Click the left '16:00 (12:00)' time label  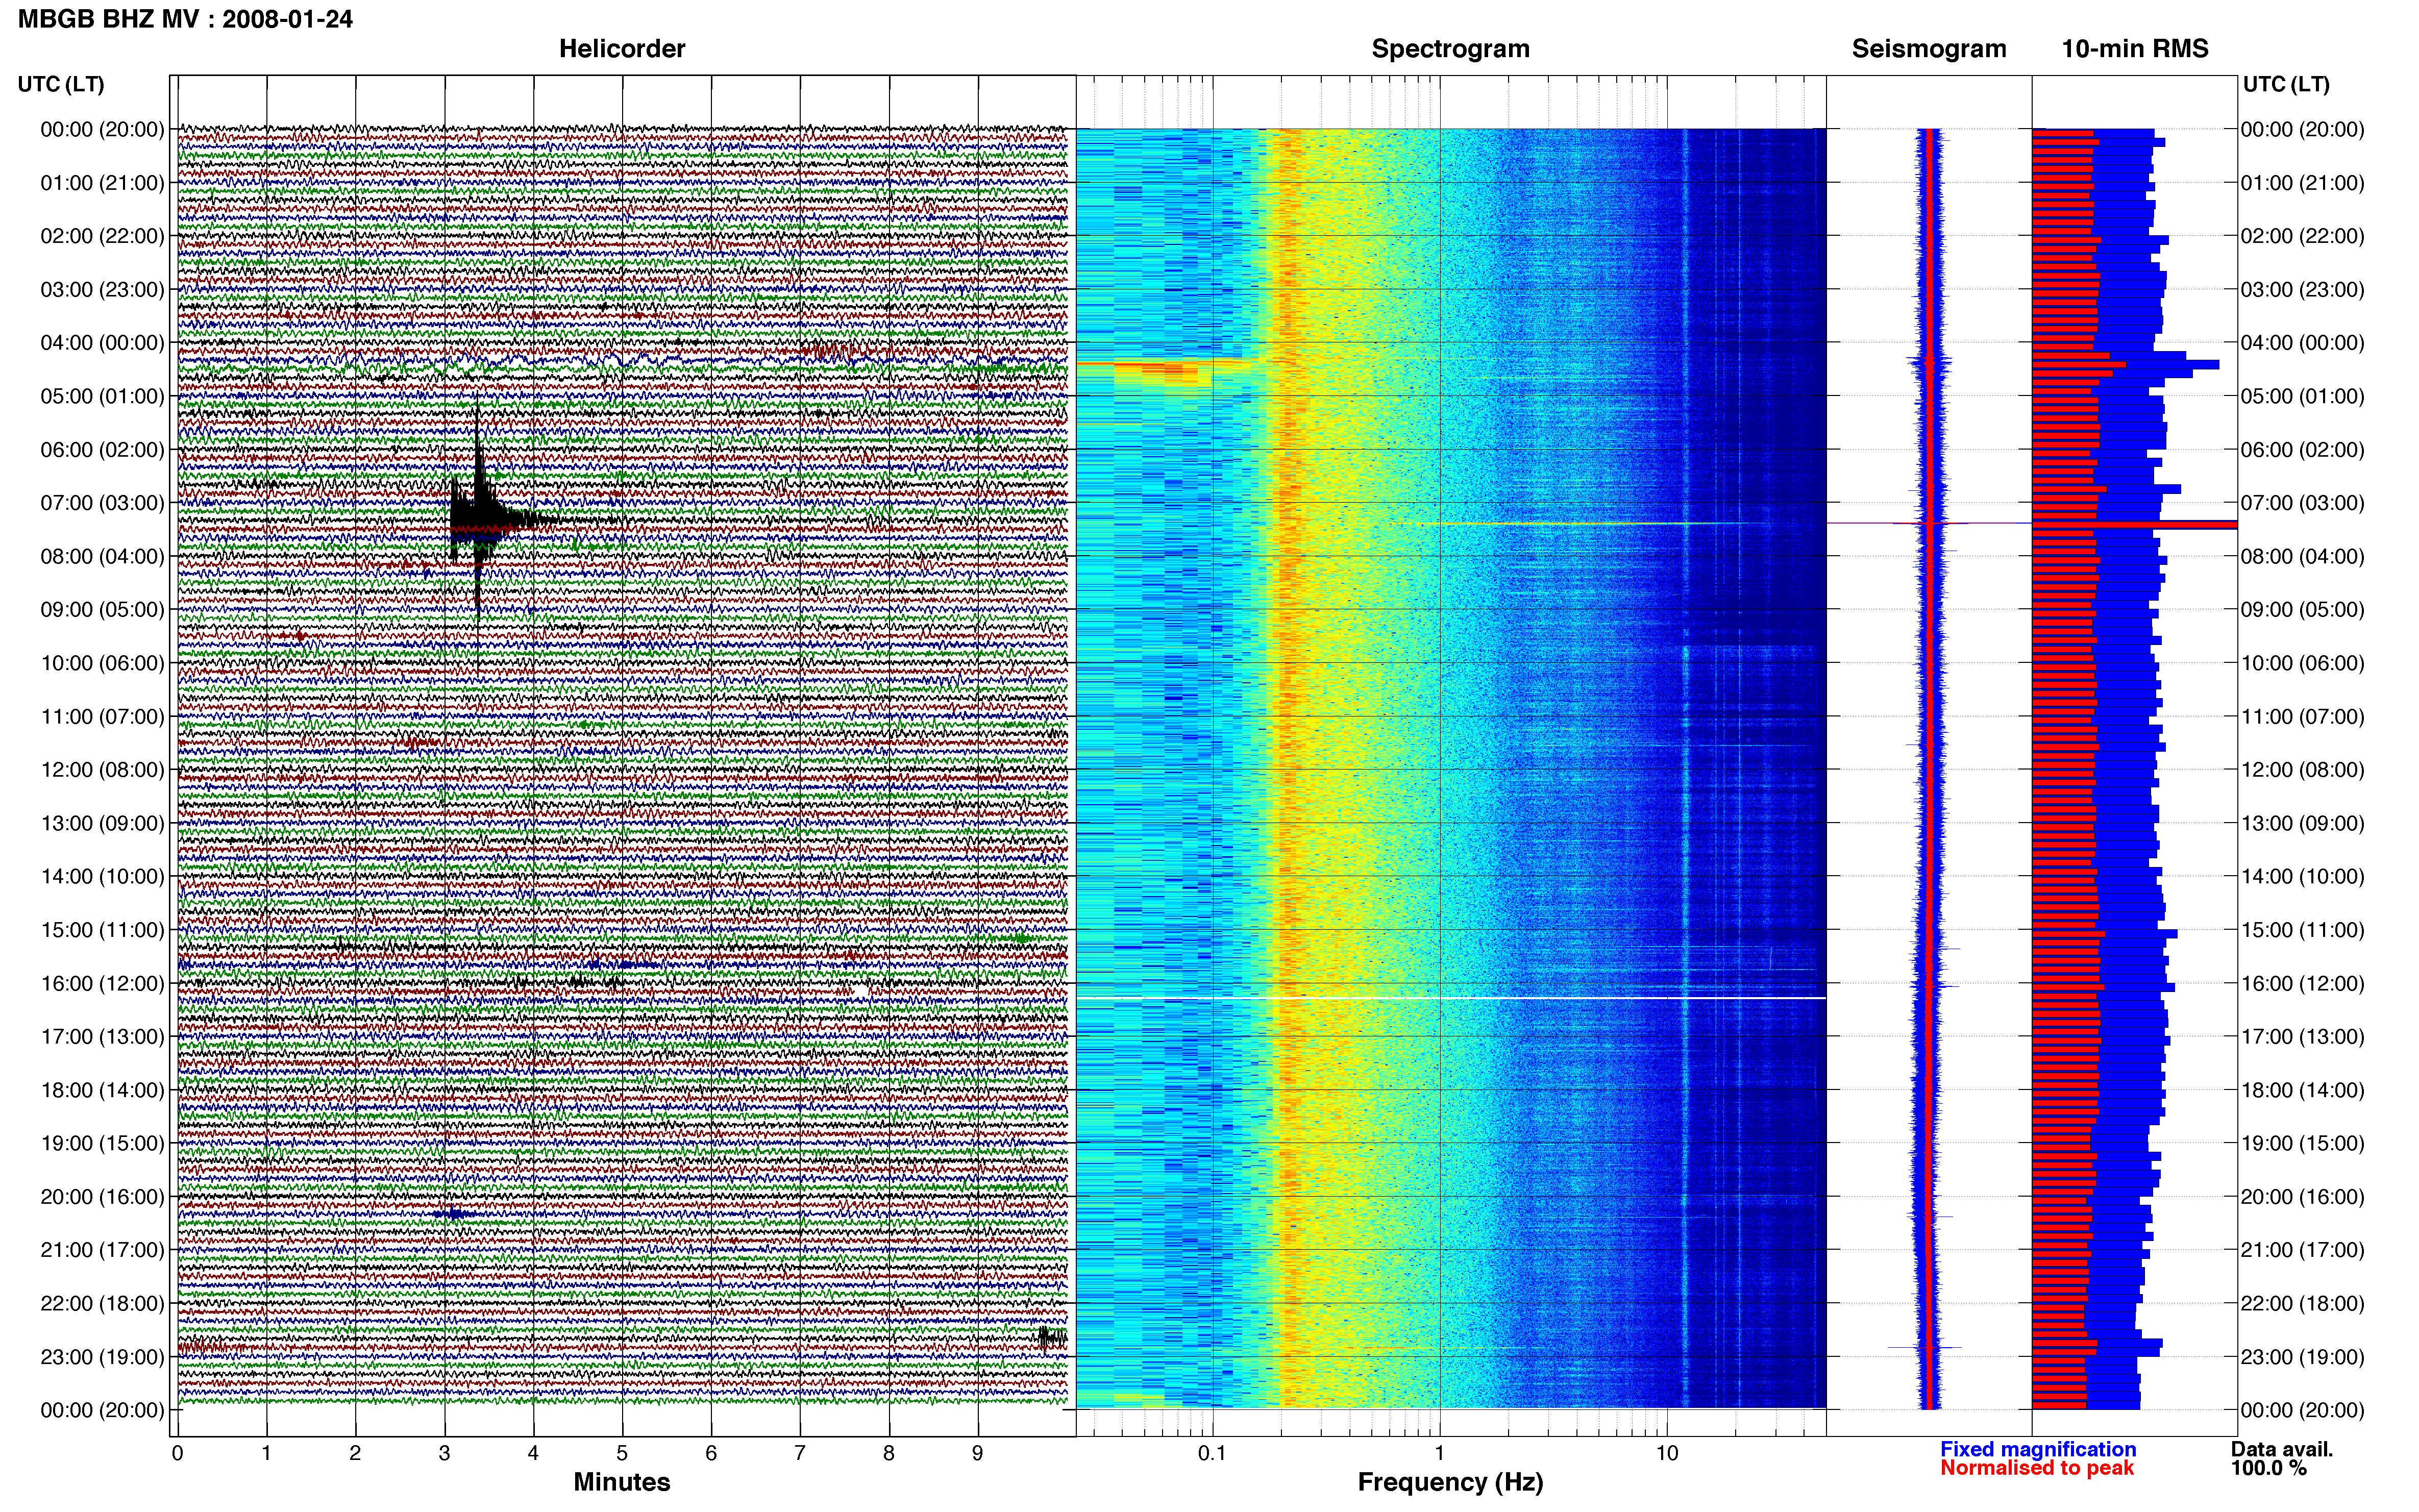tap(102, 983)
